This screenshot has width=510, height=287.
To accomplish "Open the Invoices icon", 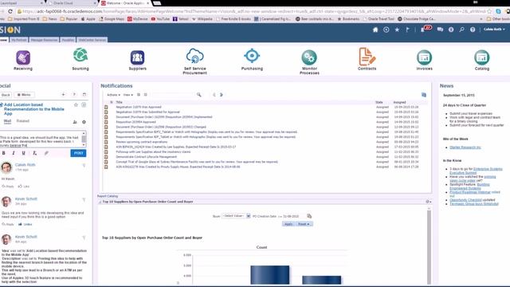I will (425, 57).
